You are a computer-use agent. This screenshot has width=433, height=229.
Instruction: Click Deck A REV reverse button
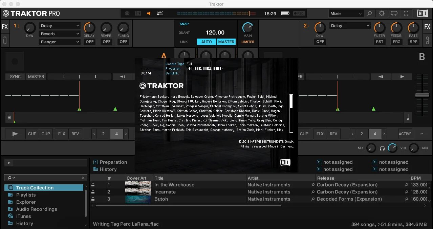(x=75, y=134)
